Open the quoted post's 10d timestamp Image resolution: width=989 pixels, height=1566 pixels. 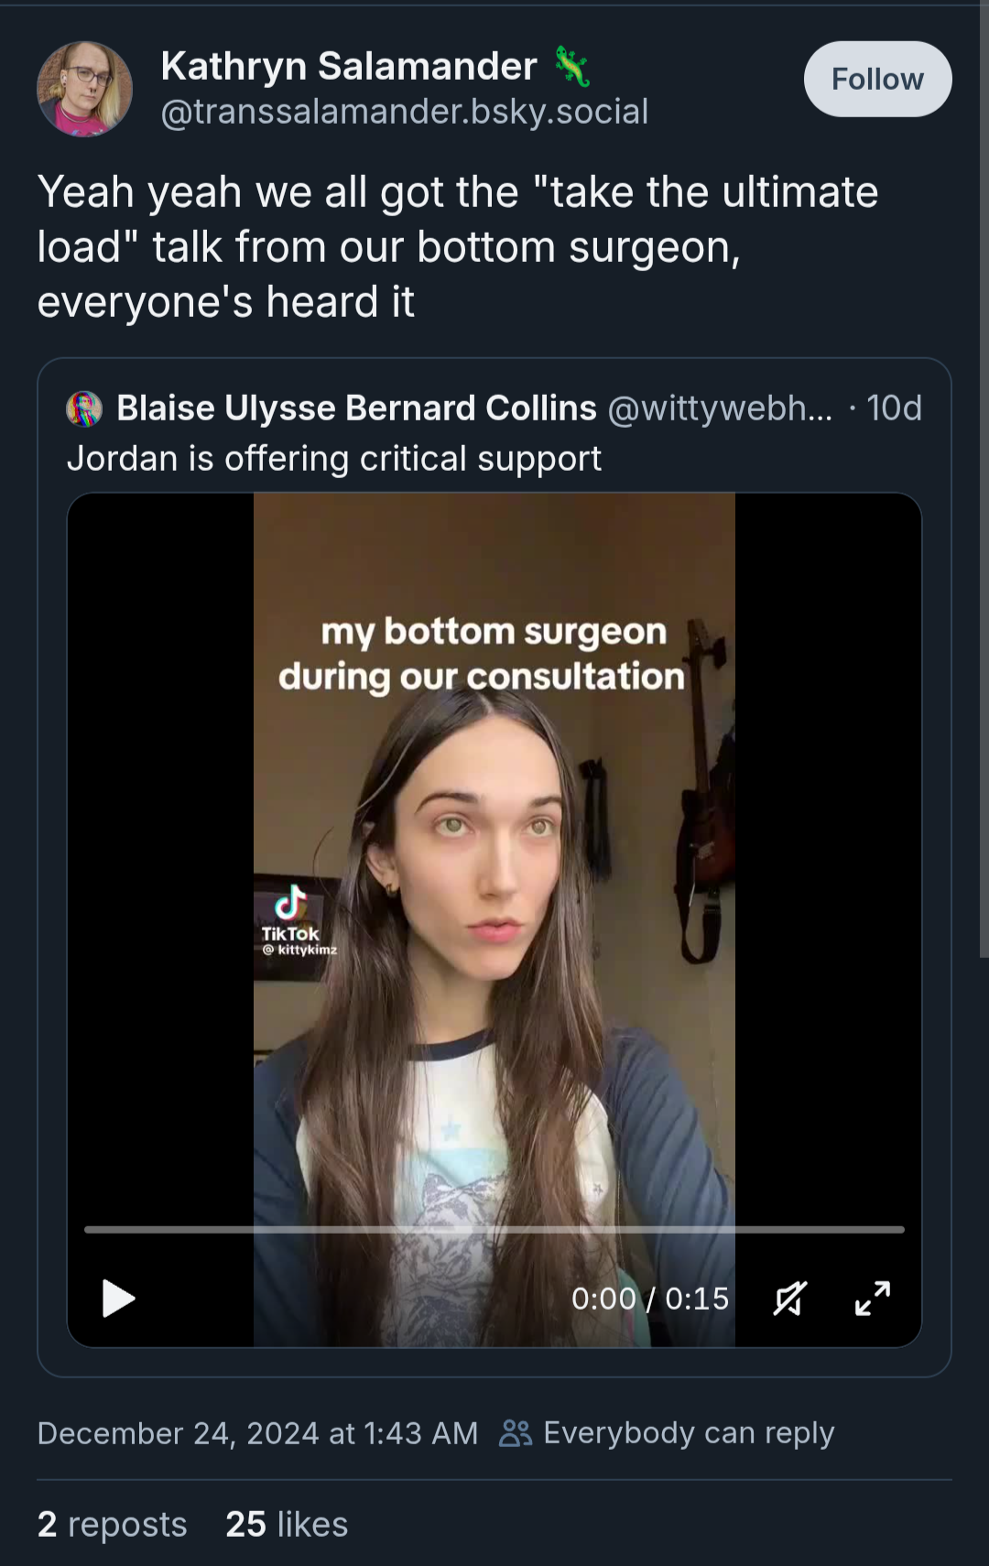[894, 408]
